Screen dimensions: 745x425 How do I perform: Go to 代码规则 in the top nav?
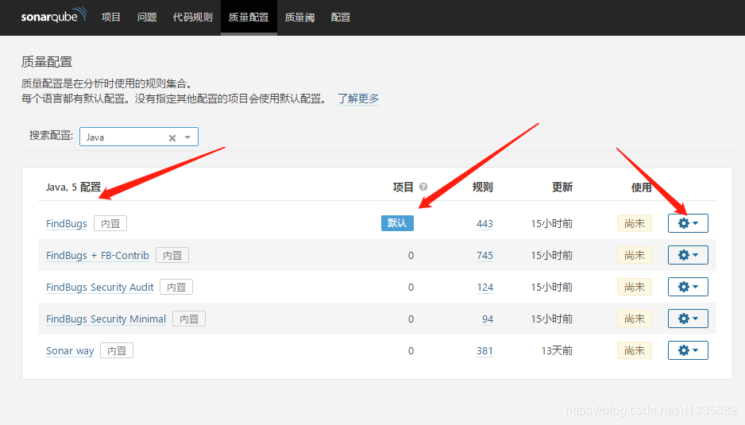192,17
